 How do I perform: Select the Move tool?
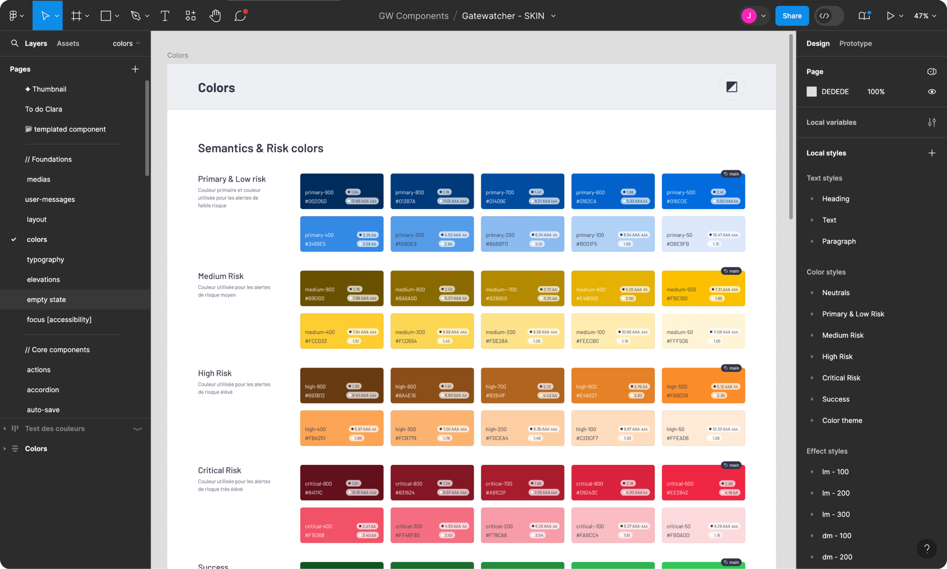coord(45,16)
